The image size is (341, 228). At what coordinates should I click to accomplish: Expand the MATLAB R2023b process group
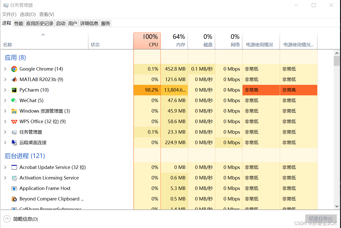(5, 79)
